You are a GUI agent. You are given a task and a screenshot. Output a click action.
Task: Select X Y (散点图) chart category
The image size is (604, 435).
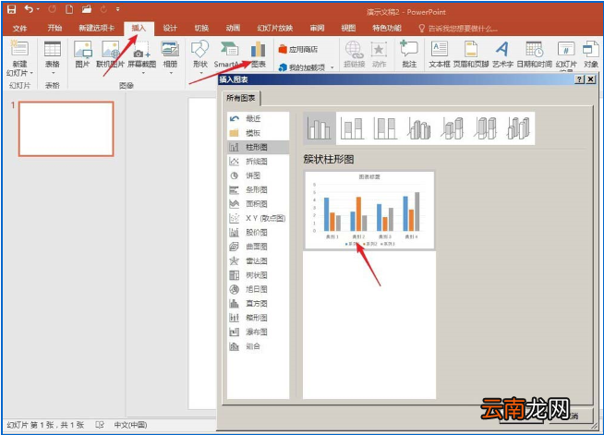point(258,218)
